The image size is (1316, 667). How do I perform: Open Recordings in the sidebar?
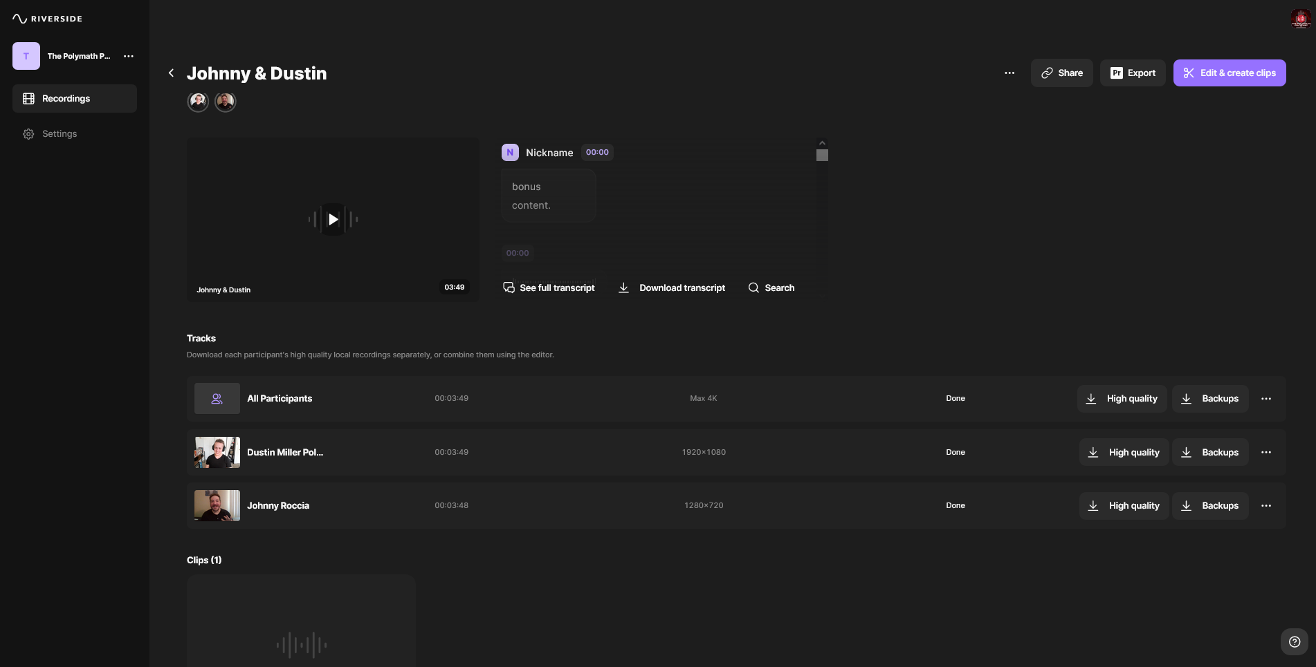point(75,99)
